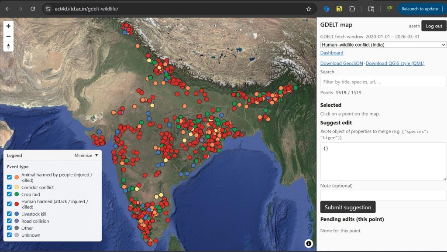Uncheck the Crop raid event type
This screenshot has height=252, width=447.
point(10,194)
